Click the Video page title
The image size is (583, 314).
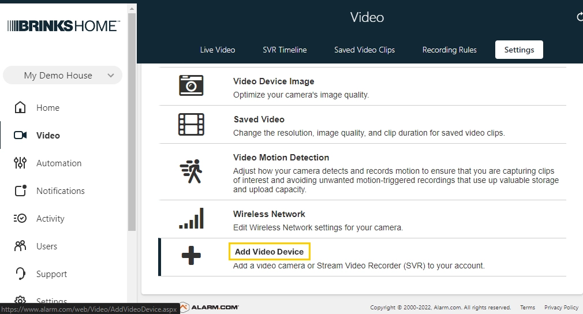(x=367, y=17)
